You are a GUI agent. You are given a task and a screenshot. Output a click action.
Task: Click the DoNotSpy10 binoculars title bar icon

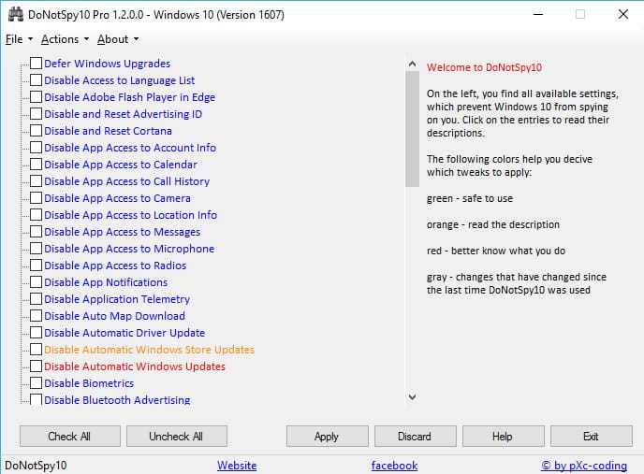16,15
